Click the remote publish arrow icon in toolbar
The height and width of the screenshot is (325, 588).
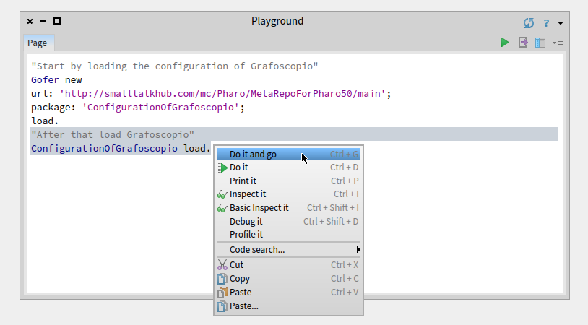tap(523, 43)
